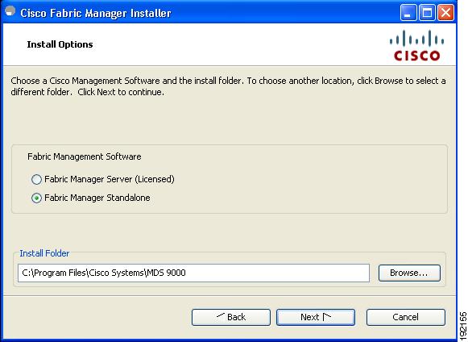
Task: Select the Fabric Manager Standalone radio button
Action: tap(36, 198)
